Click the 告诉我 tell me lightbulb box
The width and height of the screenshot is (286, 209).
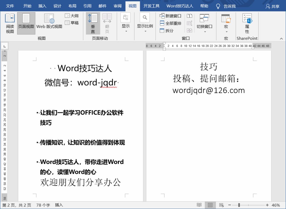(226, 6)
